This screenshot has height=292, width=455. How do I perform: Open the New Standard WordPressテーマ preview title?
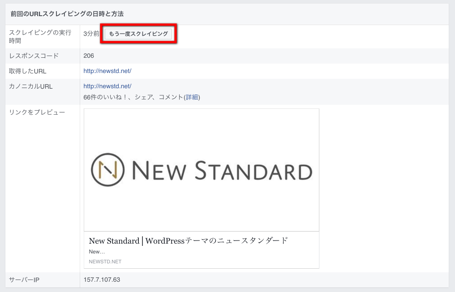click(x=188, y=241)
